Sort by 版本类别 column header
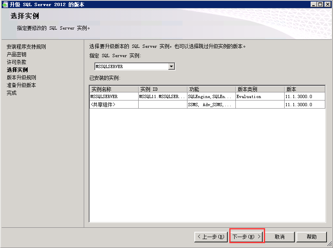 pos(260,89)
